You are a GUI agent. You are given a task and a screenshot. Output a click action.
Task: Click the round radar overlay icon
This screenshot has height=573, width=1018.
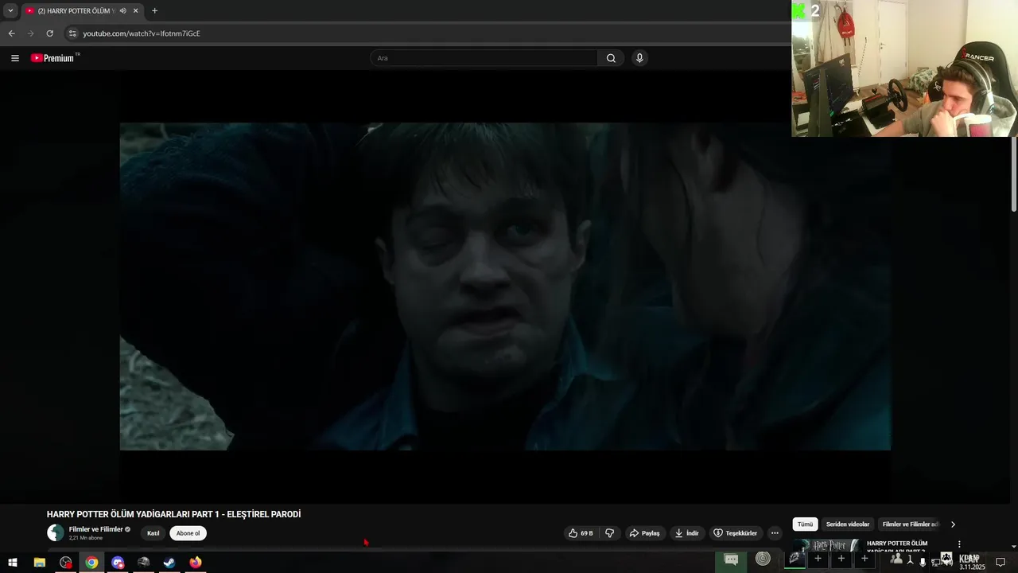[763, 559]
